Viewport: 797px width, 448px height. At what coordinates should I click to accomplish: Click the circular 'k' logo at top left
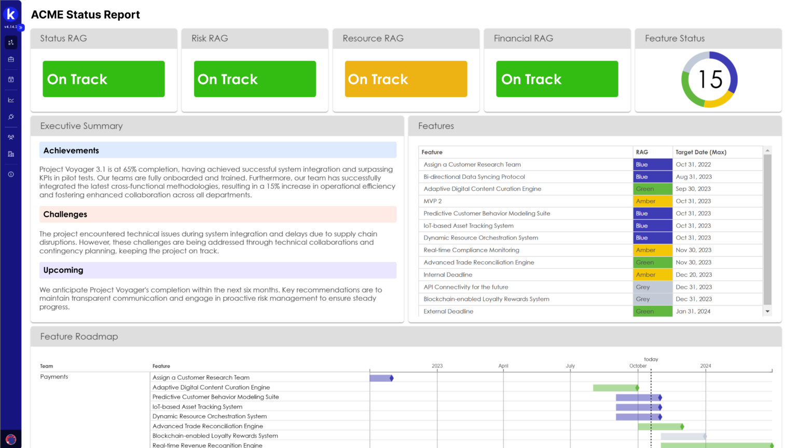click(x=11, y=15)
